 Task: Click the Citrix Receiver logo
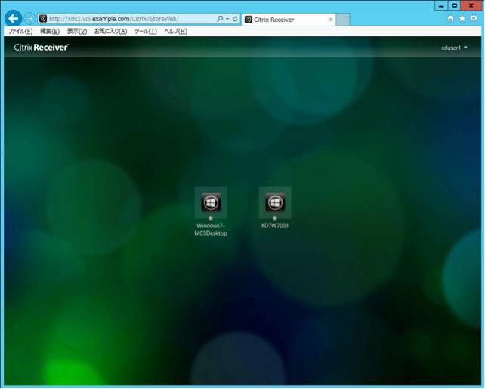41,48
